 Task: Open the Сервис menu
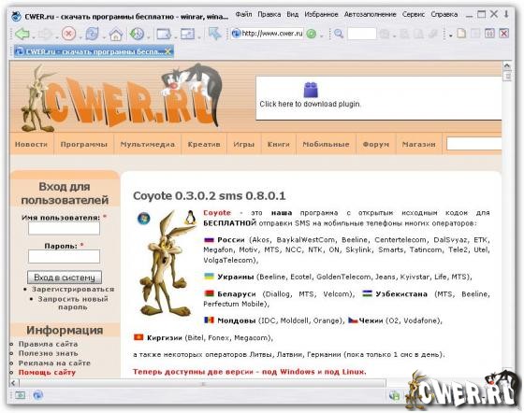click(413, 14)
